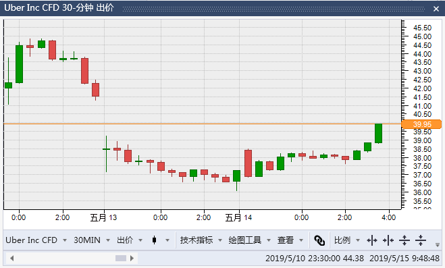Click the scrollbar right arrow
Image resolution: width=445 pixels, height=268 pixels.
pyautogui.click(x=132, y=259)
